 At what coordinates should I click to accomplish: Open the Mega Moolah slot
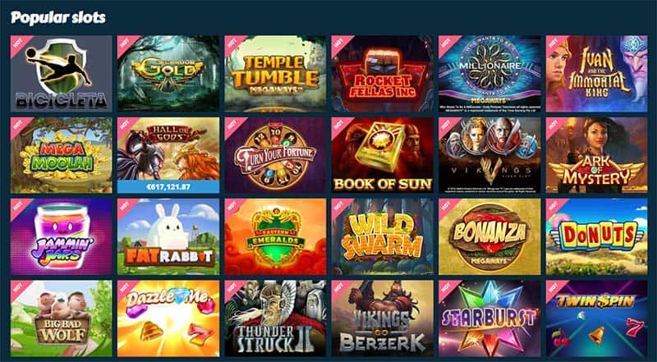click(61, 155)
